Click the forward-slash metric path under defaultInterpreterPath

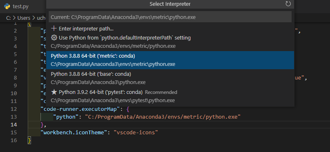[x=113, y=46]
